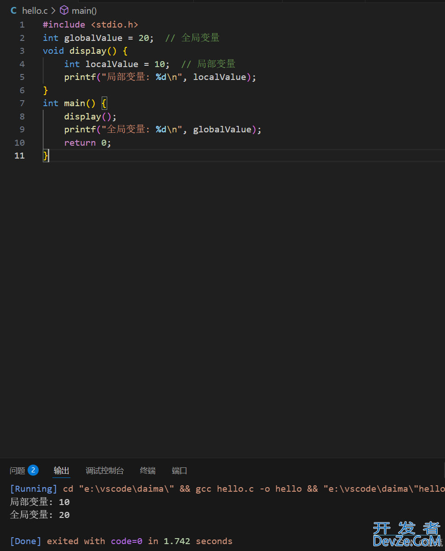This screenshot has height=551, width=445.
Task: Switch to the 输出 output tab
Action: click(61, 470)
